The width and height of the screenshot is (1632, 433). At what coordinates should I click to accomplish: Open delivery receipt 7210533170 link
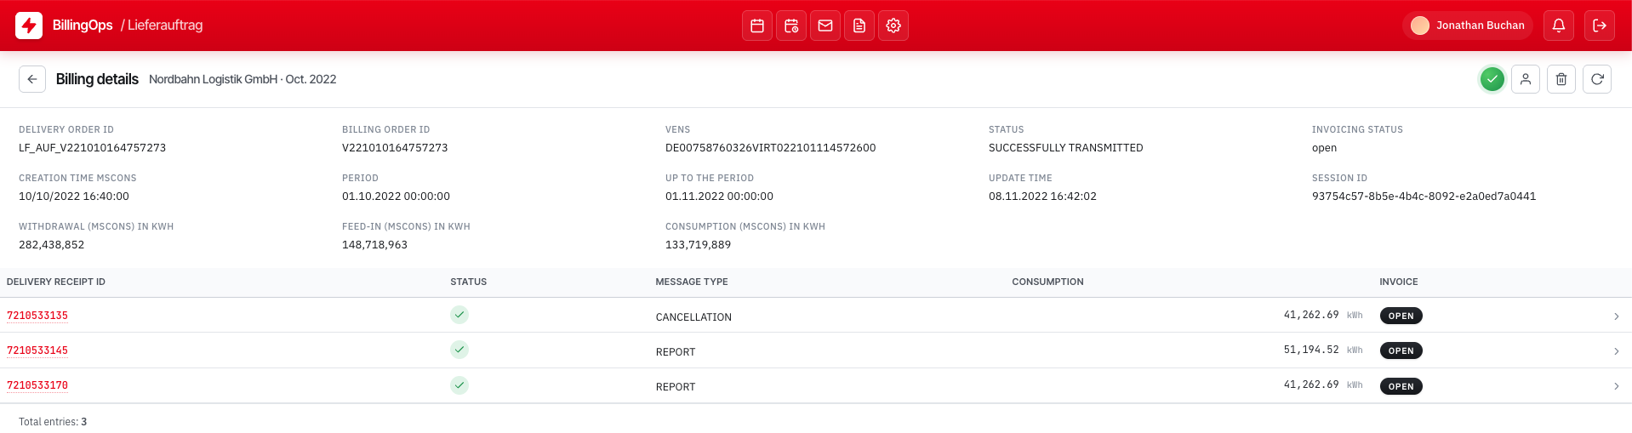click(37, 385)
